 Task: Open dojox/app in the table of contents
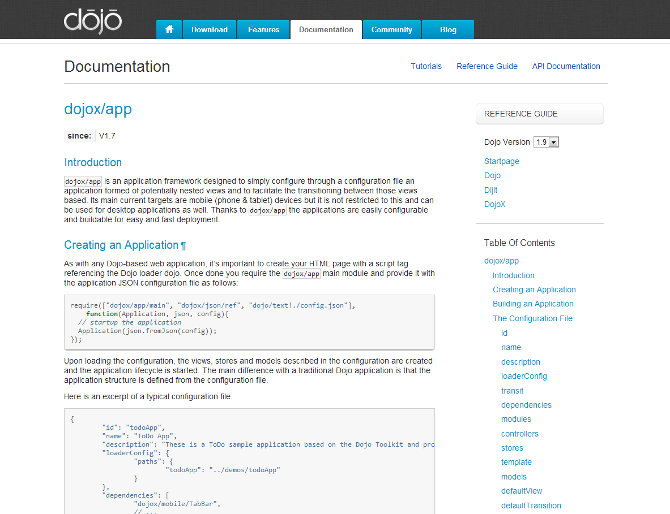tap(501, 261)
